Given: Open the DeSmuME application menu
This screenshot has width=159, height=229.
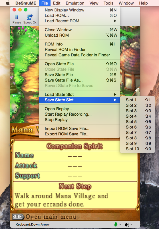Looking at the screenshot, I should [x=26, y=3].
